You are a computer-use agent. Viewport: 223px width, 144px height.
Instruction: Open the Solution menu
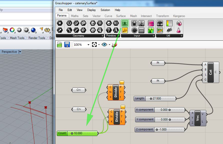[105, 10]
